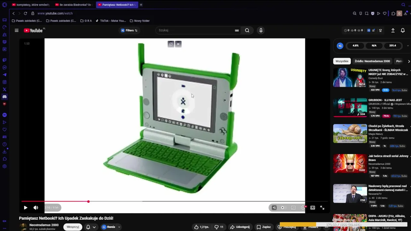Expand Remix dropdown arrow
Screen dimensions: 411x231
pos(119,227)
